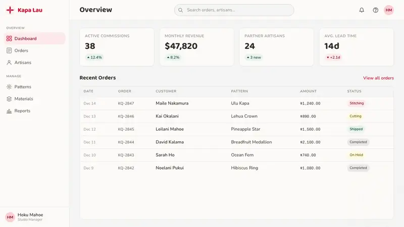Click the Status column header
The height and width of the screenshot is (227, 404).
tap(354, 91)
